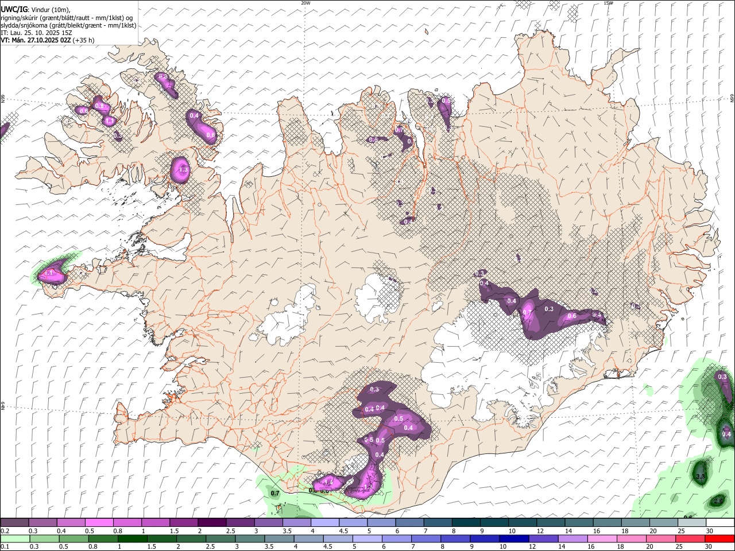Click the 0.2 label in the top legend row

[5, 531]
